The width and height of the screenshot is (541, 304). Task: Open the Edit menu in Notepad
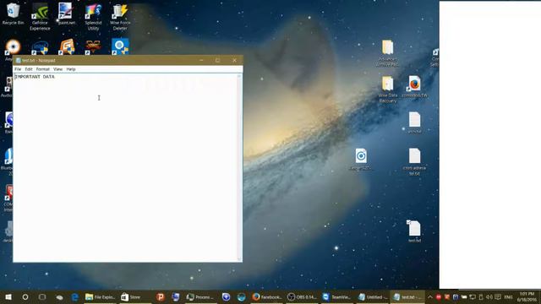coord(29,69)
